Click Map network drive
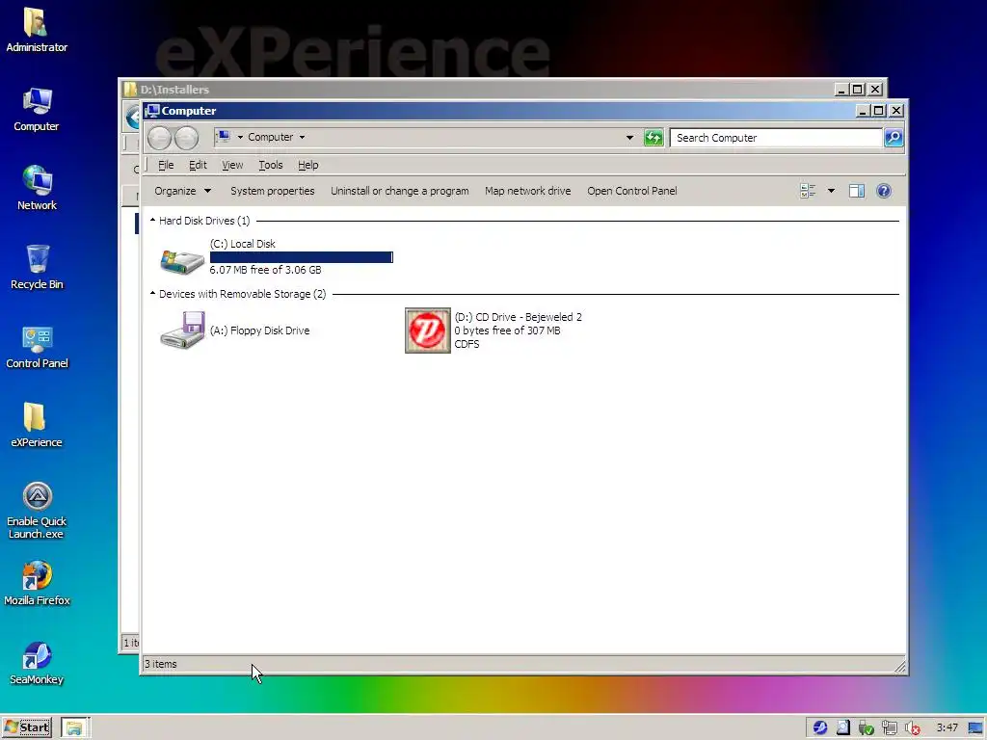Image resolution: width=987 pixels, height=740 pixels. point(527,191)
